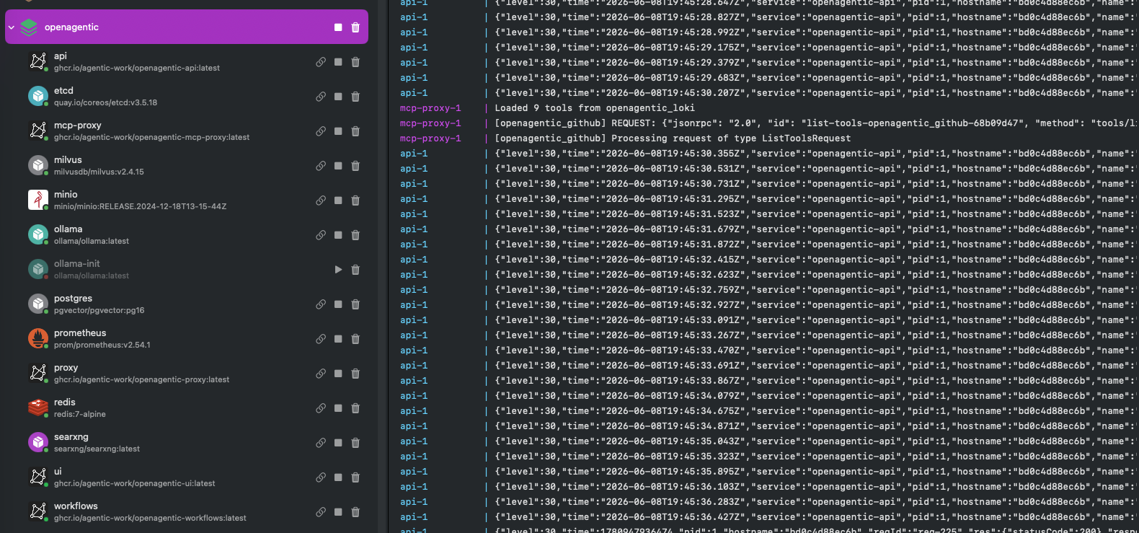Delete the api container
The height and width of the screenshot is (533, 1139).
point(355,62)
